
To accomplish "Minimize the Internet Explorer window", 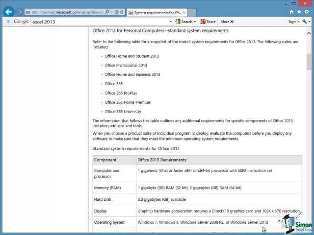I will point(286,3).
